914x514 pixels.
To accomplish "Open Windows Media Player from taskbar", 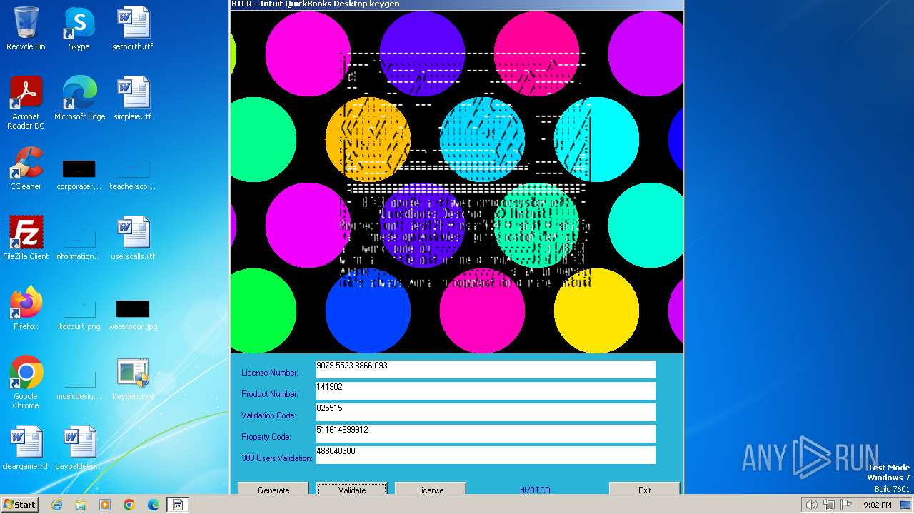I will [105, 505].
